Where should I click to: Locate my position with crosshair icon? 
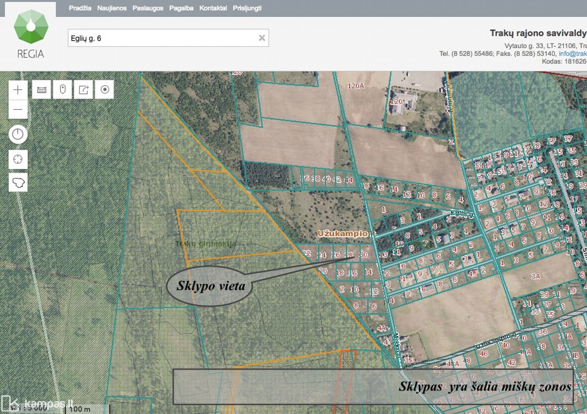(x=18, y=159)
